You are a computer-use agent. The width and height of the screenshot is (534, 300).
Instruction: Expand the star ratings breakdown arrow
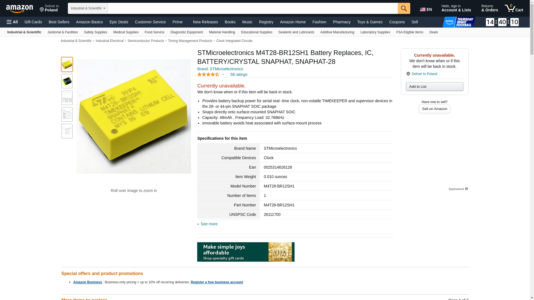[x=223, y=74]
